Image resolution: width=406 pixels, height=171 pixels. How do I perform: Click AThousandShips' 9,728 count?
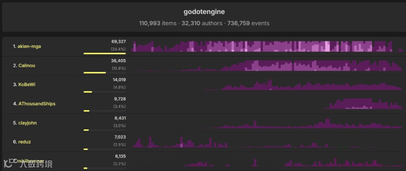(x=120, y=99)
